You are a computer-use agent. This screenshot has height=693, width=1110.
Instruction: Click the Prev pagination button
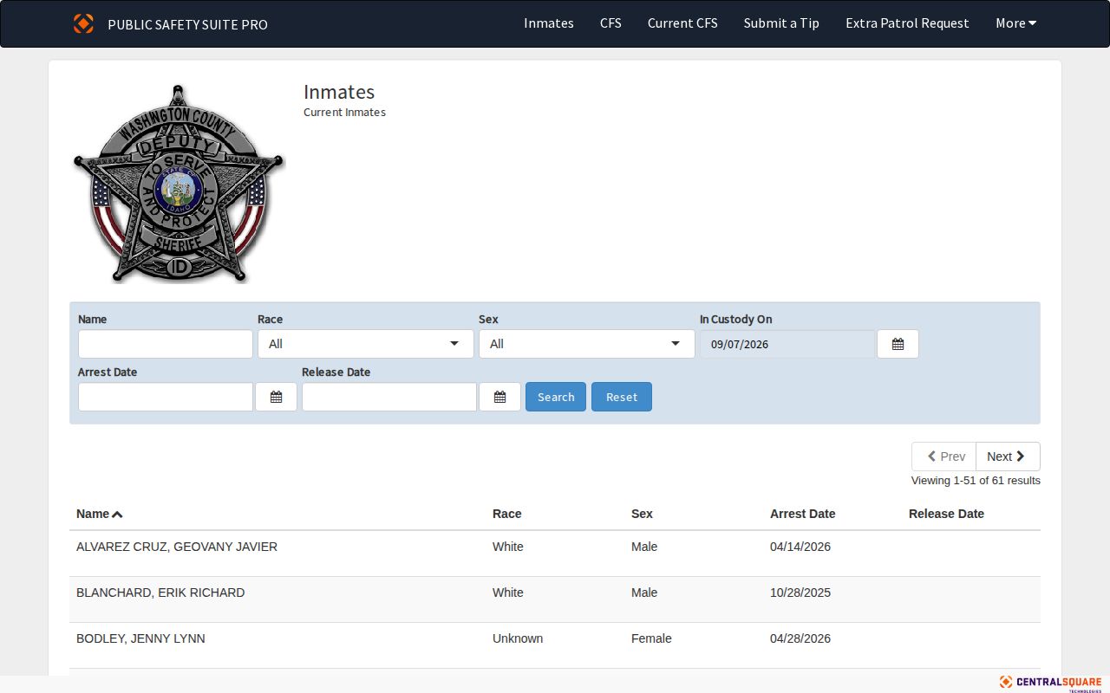point(943,457)
